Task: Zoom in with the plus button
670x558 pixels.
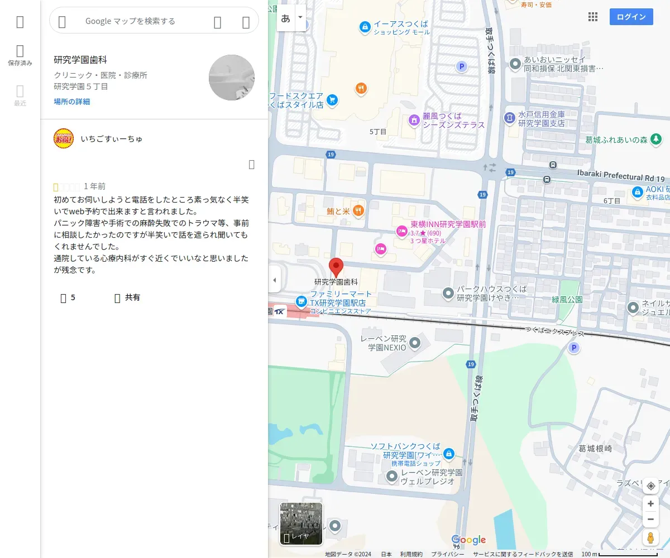Action: [x=650, y=504]
